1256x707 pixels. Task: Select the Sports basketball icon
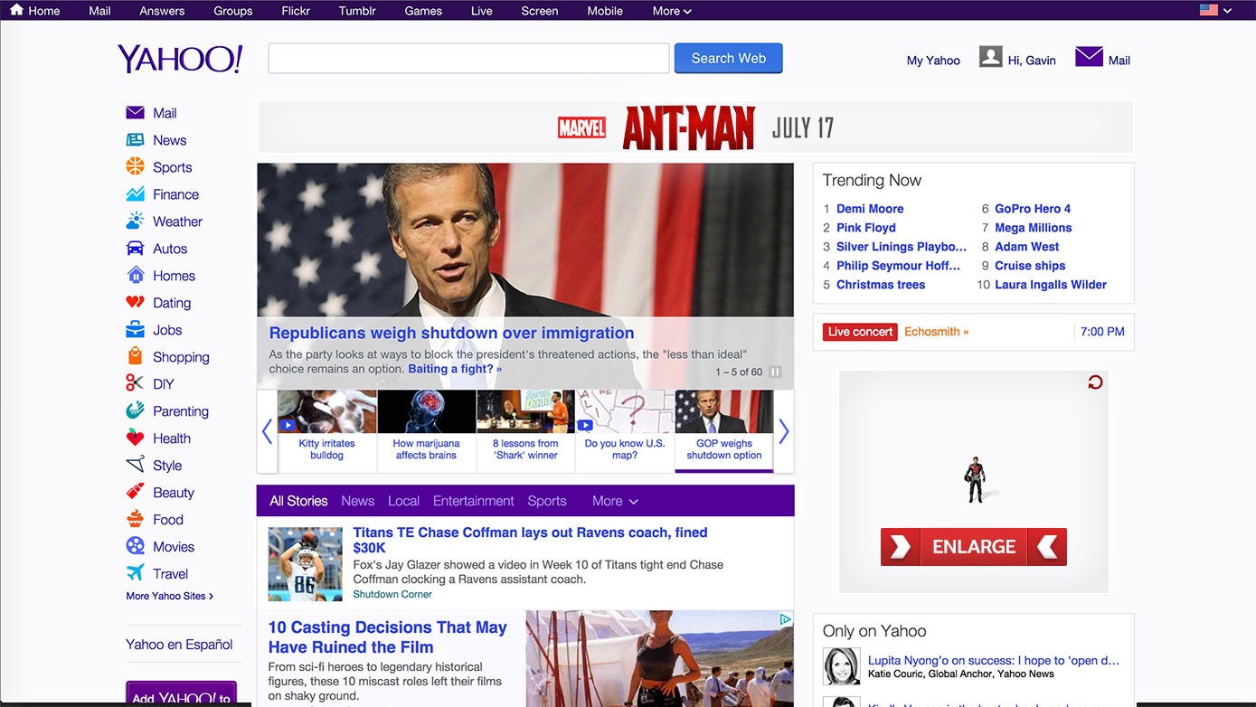tap(135, 166)
